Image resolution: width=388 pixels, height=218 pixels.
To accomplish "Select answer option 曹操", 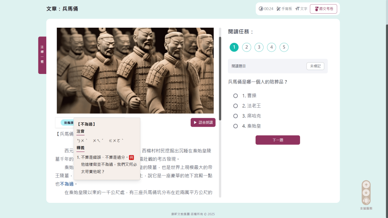I will click(236, 96).
